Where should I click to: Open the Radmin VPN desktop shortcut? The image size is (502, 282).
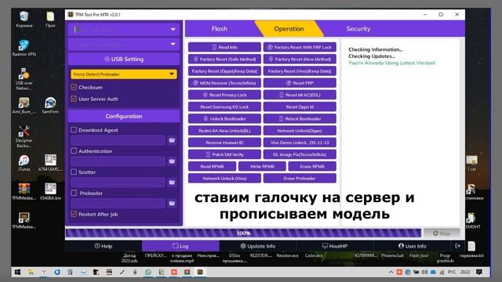pyautogui.click(x=24, y=48)
